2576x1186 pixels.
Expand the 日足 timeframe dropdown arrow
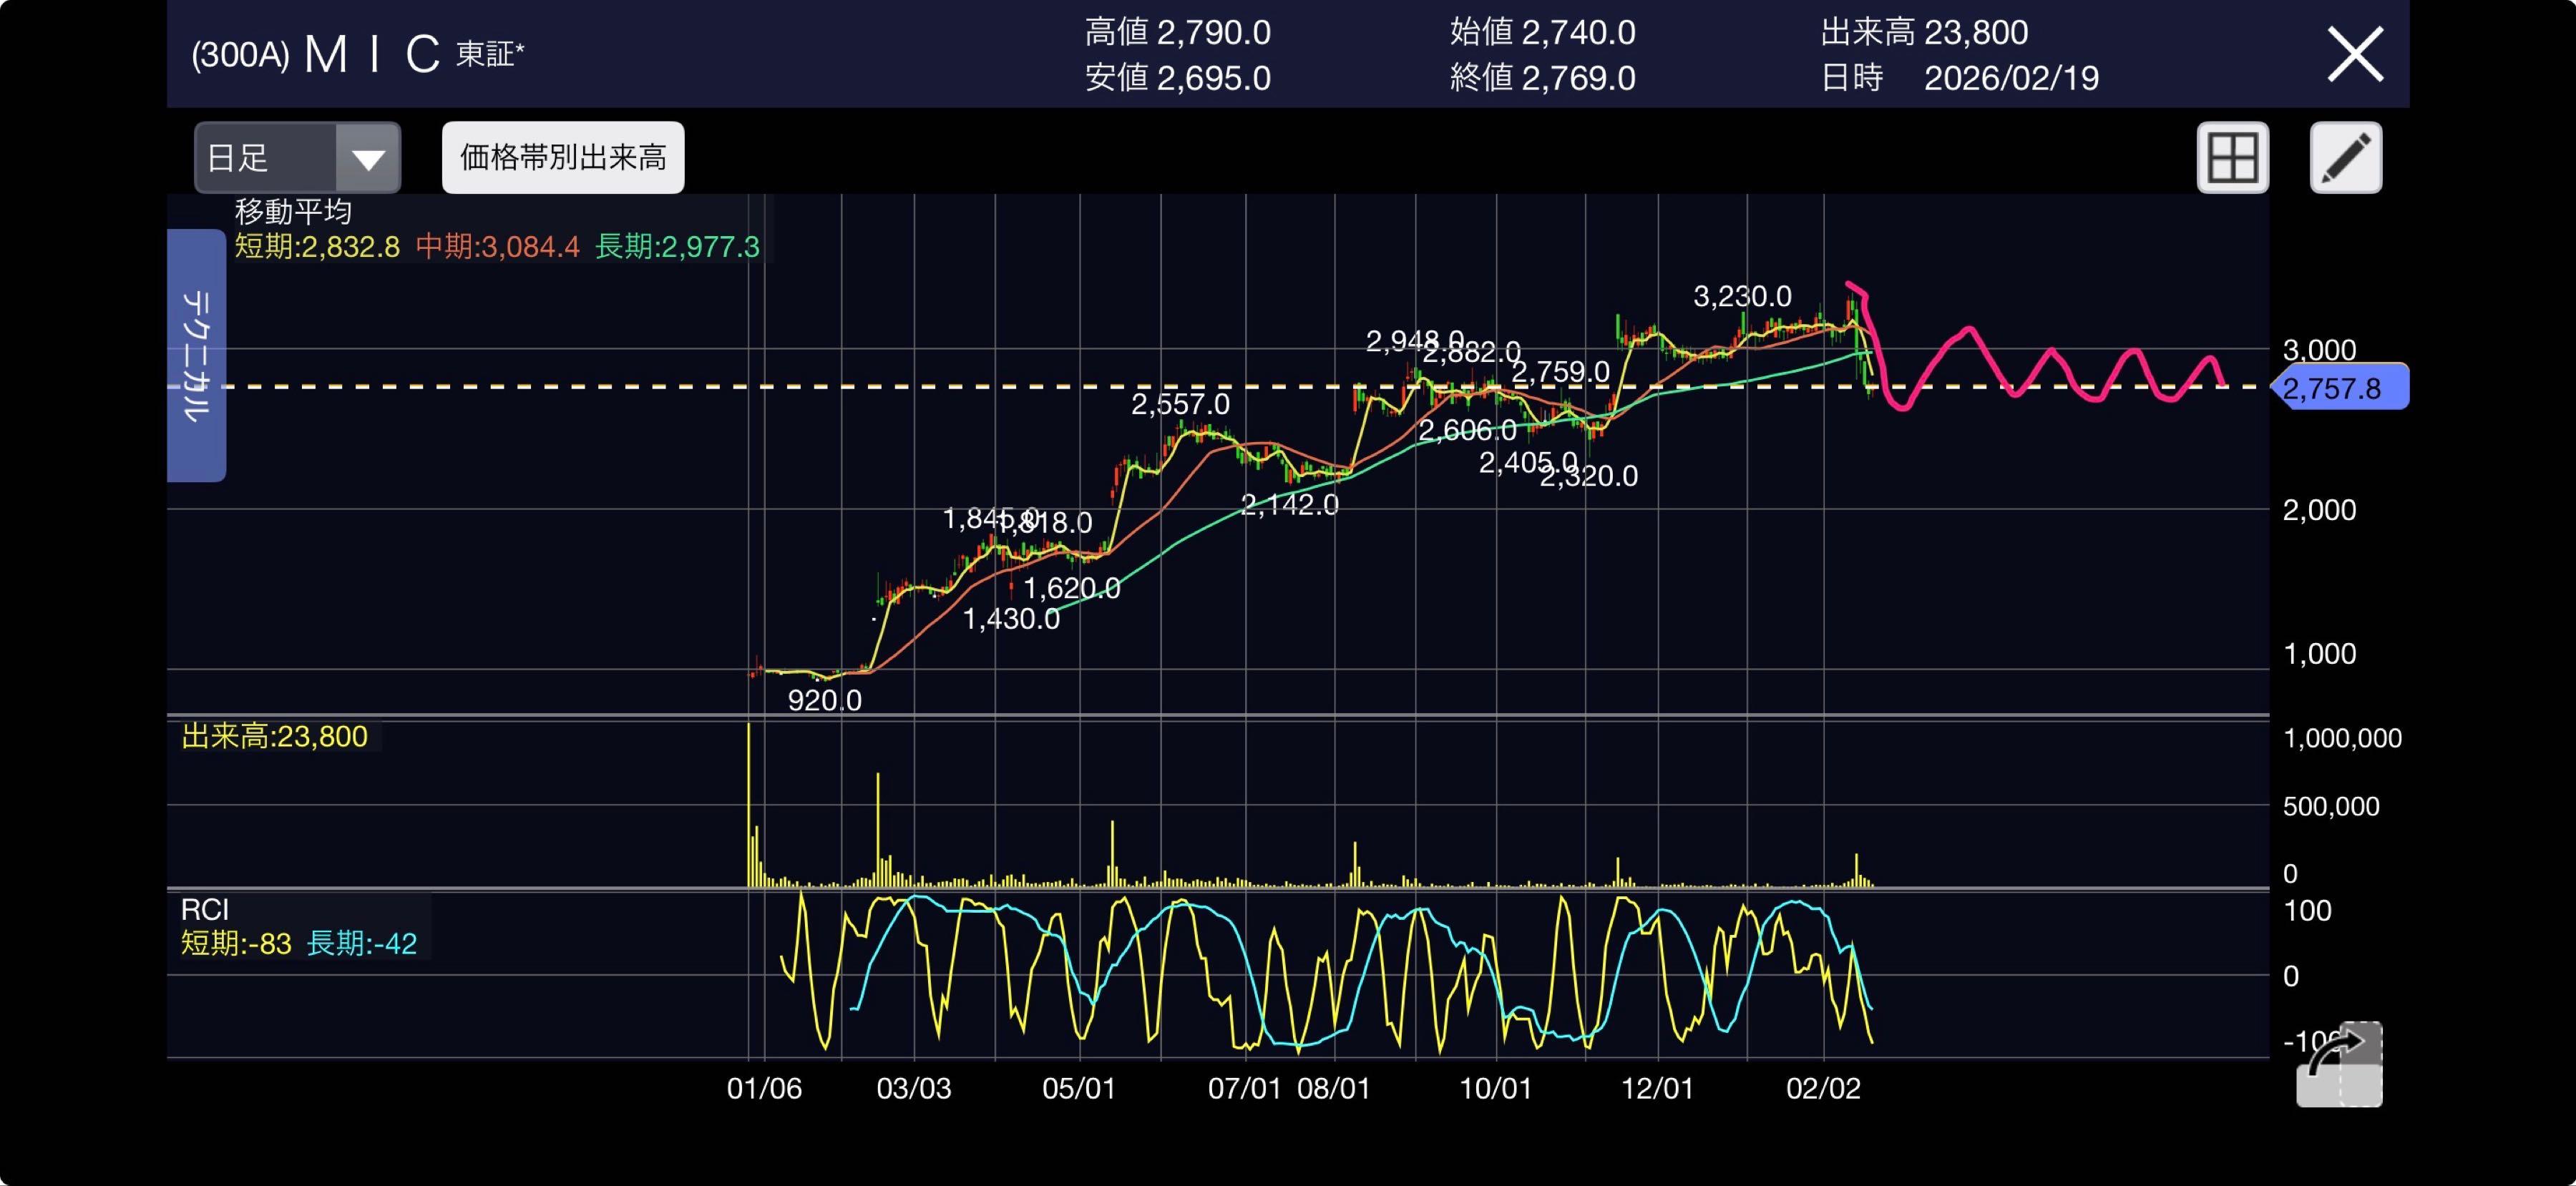(x=368, y=158)
